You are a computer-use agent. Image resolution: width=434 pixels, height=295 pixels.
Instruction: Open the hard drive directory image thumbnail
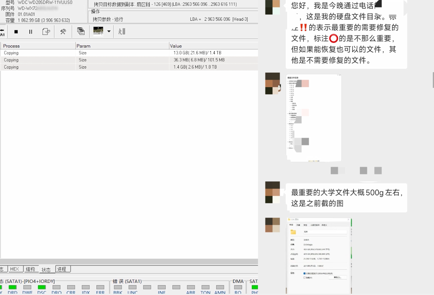[313, 118]
